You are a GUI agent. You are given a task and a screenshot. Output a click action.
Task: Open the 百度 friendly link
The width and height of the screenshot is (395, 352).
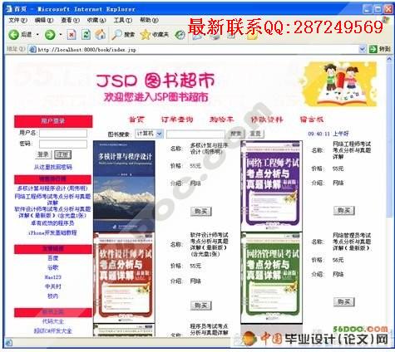point(53,258)
